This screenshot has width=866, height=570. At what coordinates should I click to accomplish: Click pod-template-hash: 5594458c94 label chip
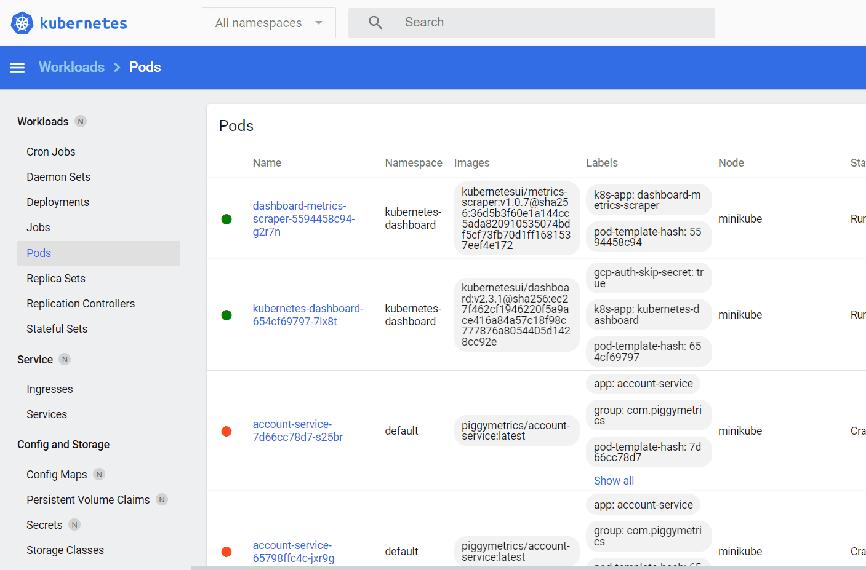649,237
